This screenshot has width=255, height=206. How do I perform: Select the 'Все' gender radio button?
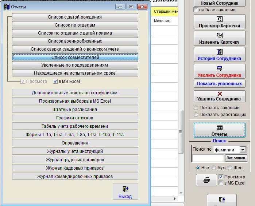[x=198, y=168]
